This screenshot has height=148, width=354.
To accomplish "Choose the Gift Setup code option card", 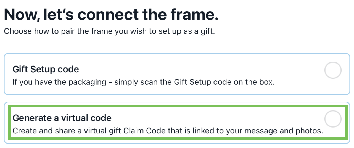I will (177, 74).
